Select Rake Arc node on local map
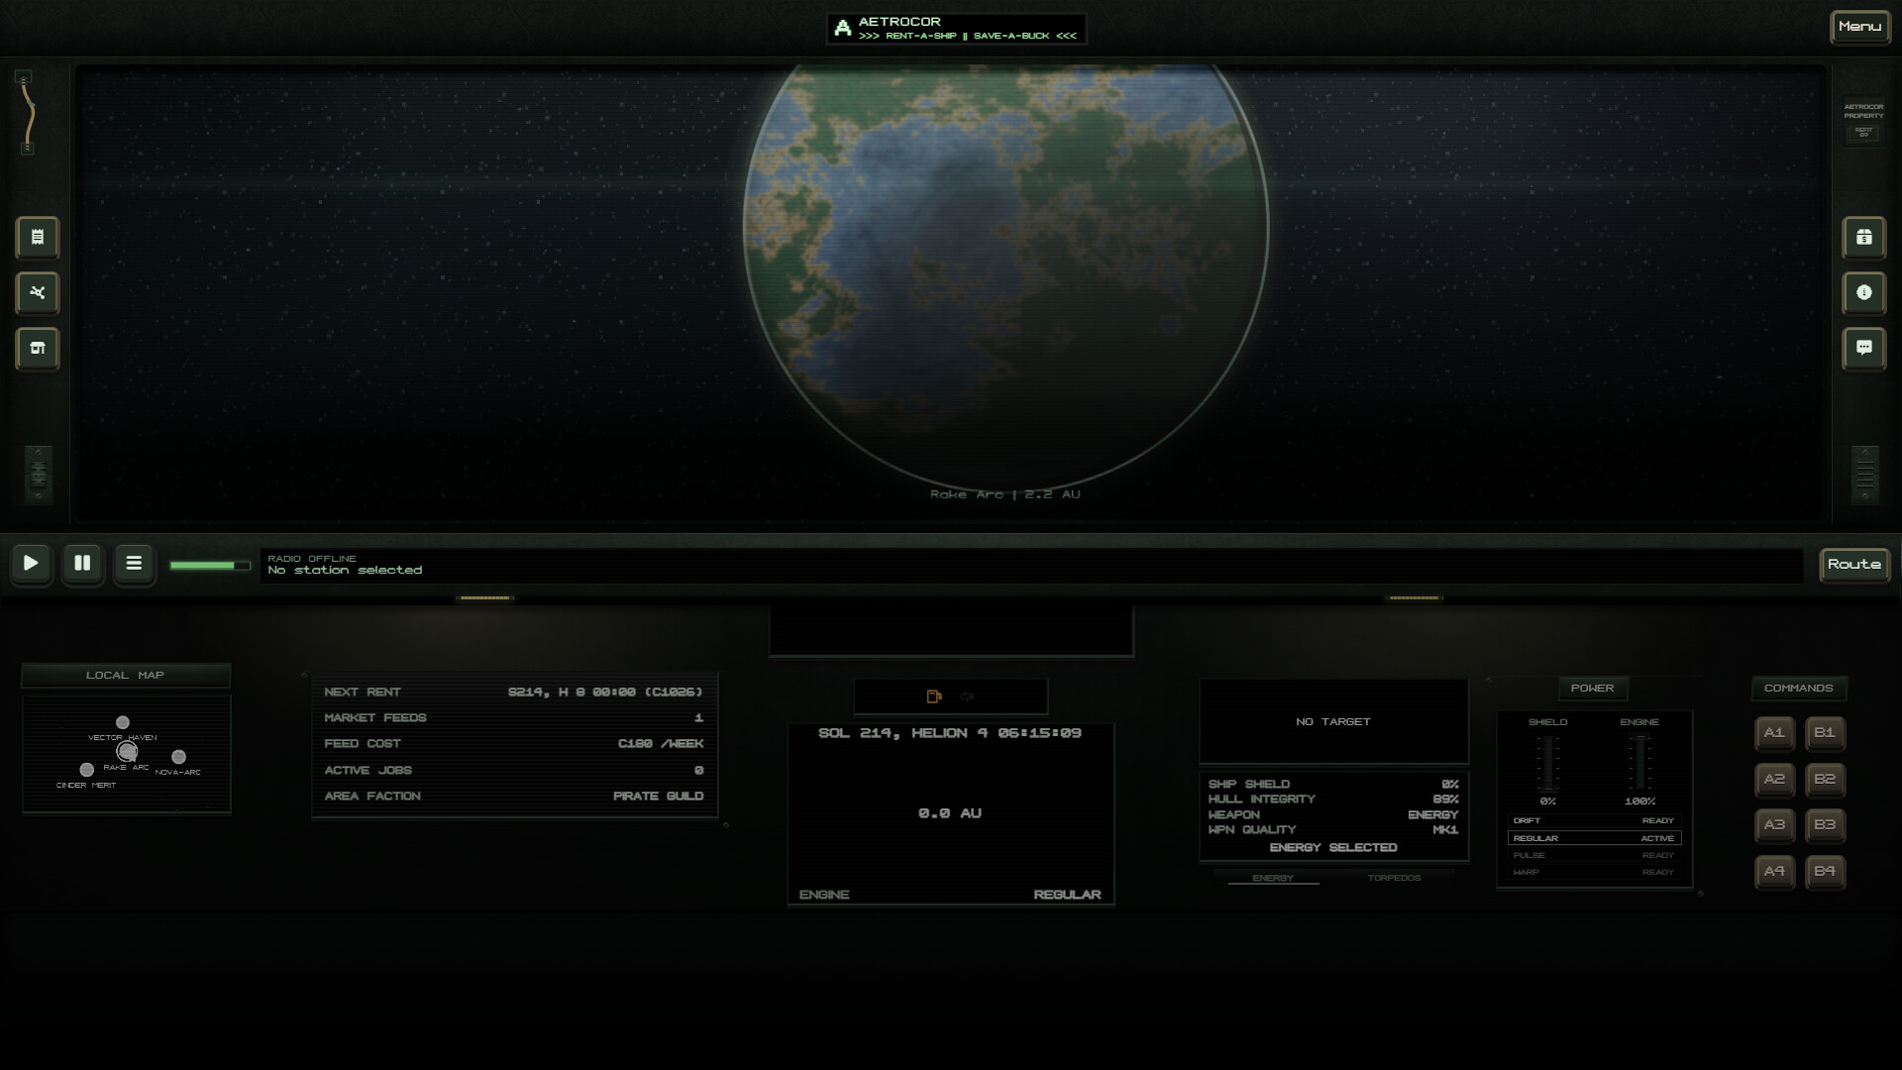This screenshot has height=1070, width=1902. [x=127, y=752]
